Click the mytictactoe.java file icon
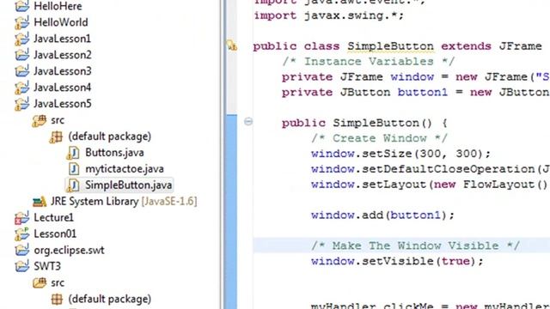 73,169
